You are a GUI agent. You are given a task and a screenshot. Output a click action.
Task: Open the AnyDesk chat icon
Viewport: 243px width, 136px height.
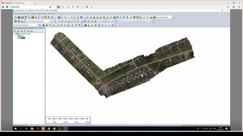tap(68, 7)
